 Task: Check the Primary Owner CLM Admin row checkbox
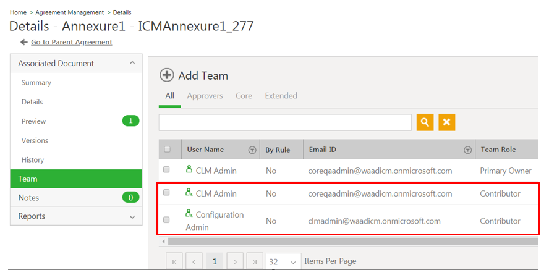click(166, 170)
